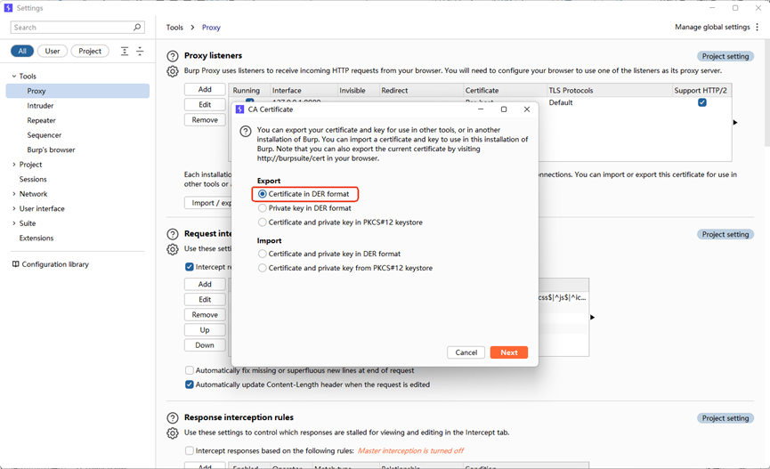This screenshot has width=770, height=469.
Task: Open Sequencer settings in sidebar
Action: point(45,135)
